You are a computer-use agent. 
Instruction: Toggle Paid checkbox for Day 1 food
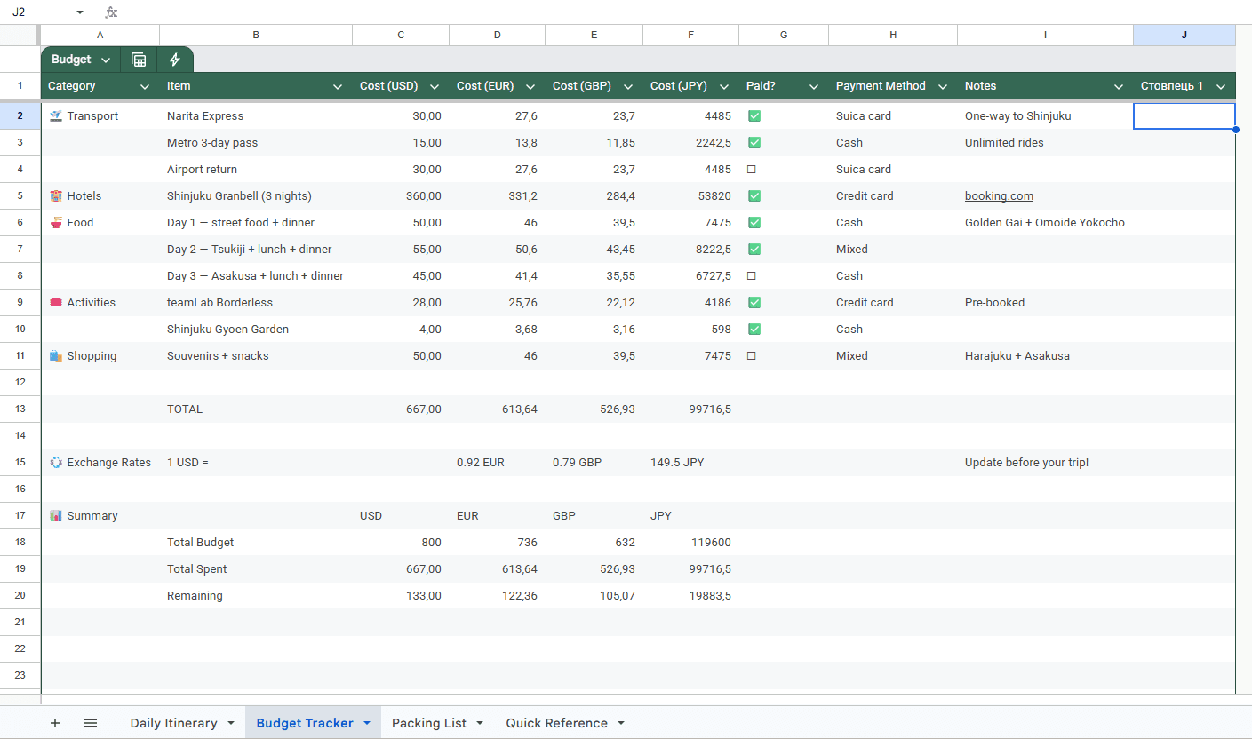(754, 223)
